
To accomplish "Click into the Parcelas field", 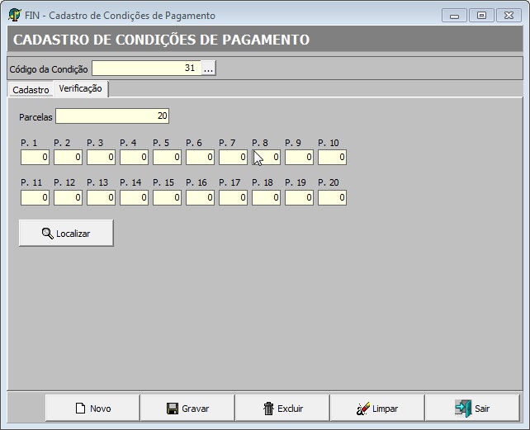I will click(112, 117).
